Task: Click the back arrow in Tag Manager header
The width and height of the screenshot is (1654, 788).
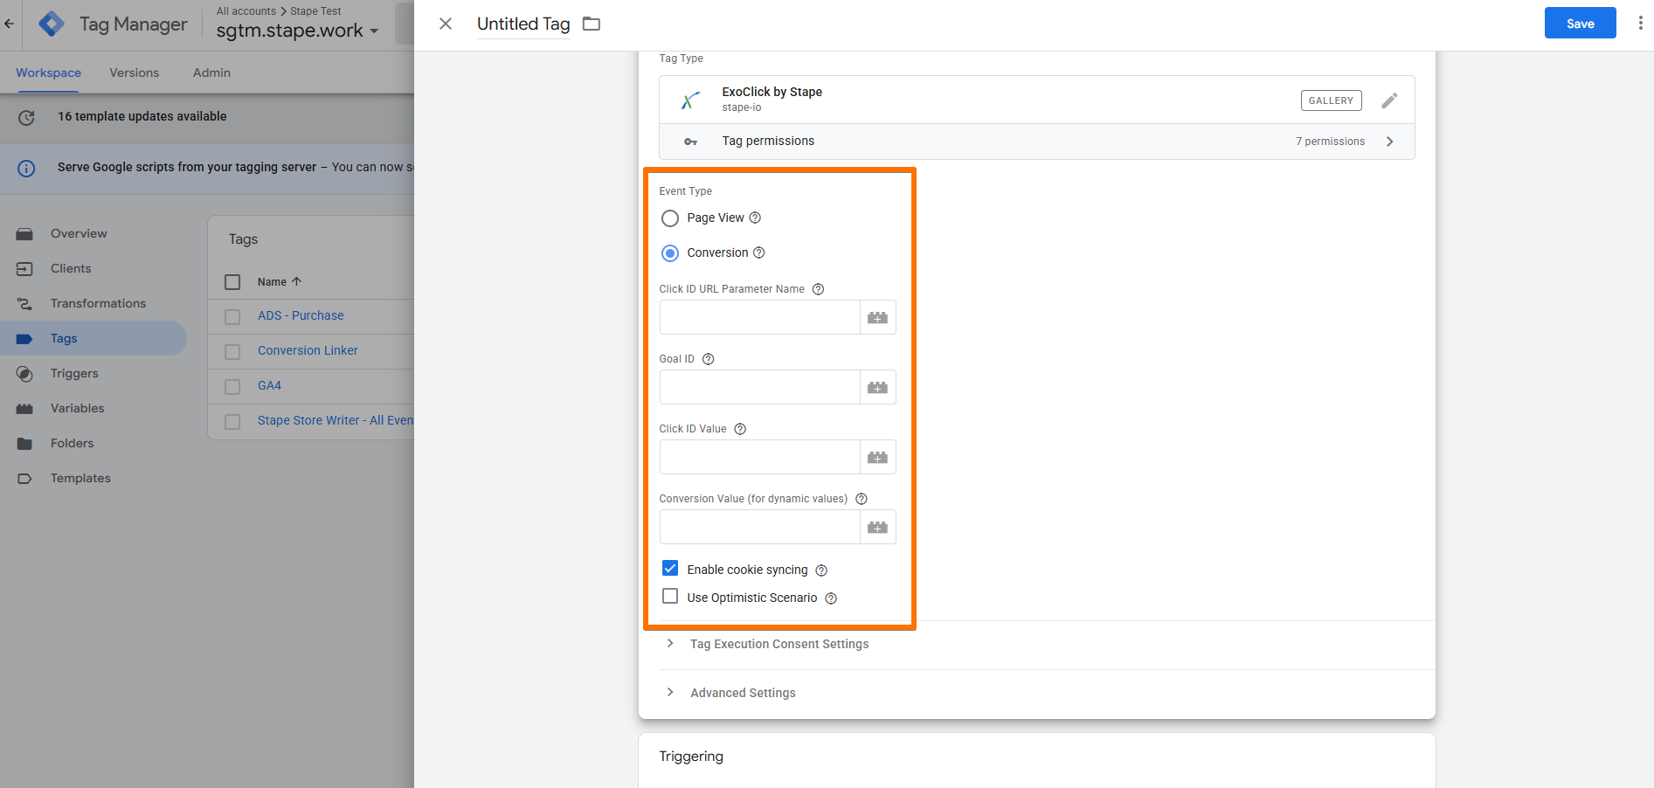Action: 9,24
